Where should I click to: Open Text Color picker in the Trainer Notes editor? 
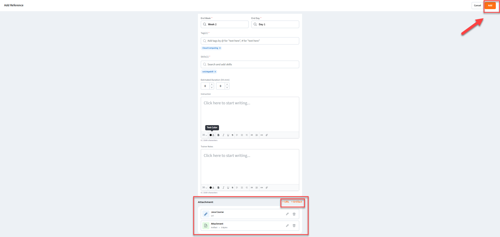point(212,188)
